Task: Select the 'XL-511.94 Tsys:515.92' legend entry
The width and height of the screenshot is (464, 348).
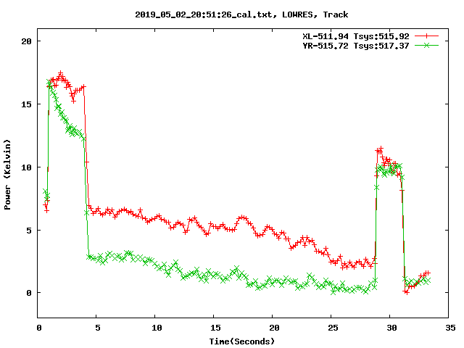Action: point(356,36)
